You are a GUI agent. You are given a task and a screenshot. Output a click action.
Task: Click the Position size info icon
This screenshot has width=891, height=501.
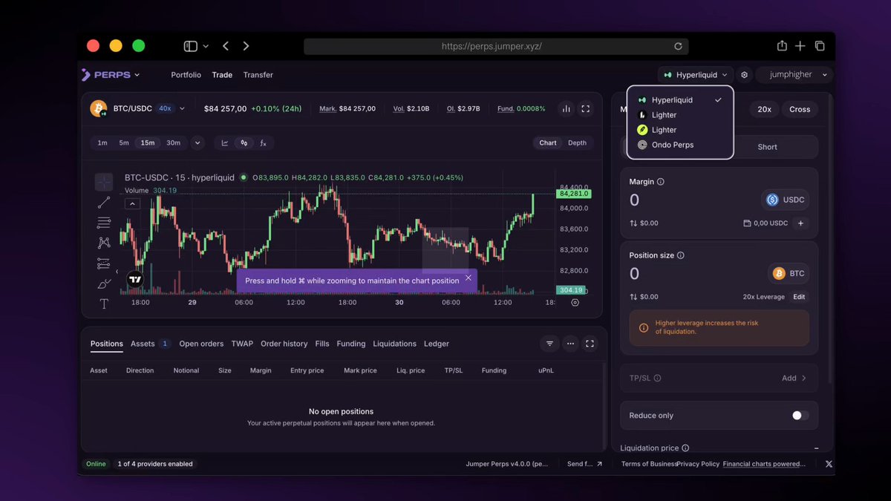point(681,255)
